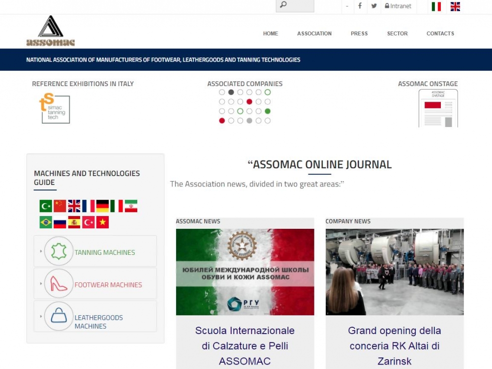492x369 pixels.
Task: Select the Germany flag in guide
Action: coord(103,206)
